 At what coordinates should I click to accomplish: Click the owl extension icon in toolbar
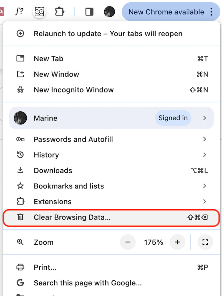(39, 12)
